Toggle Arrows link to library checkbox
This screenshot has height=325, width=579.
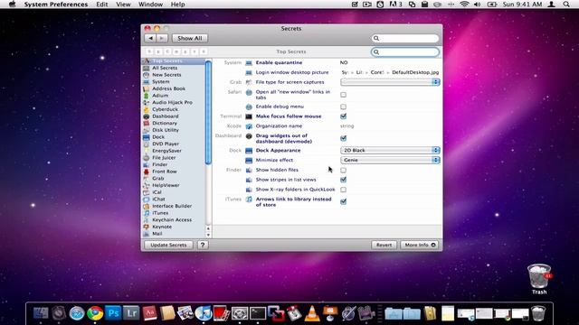[344, 201]
